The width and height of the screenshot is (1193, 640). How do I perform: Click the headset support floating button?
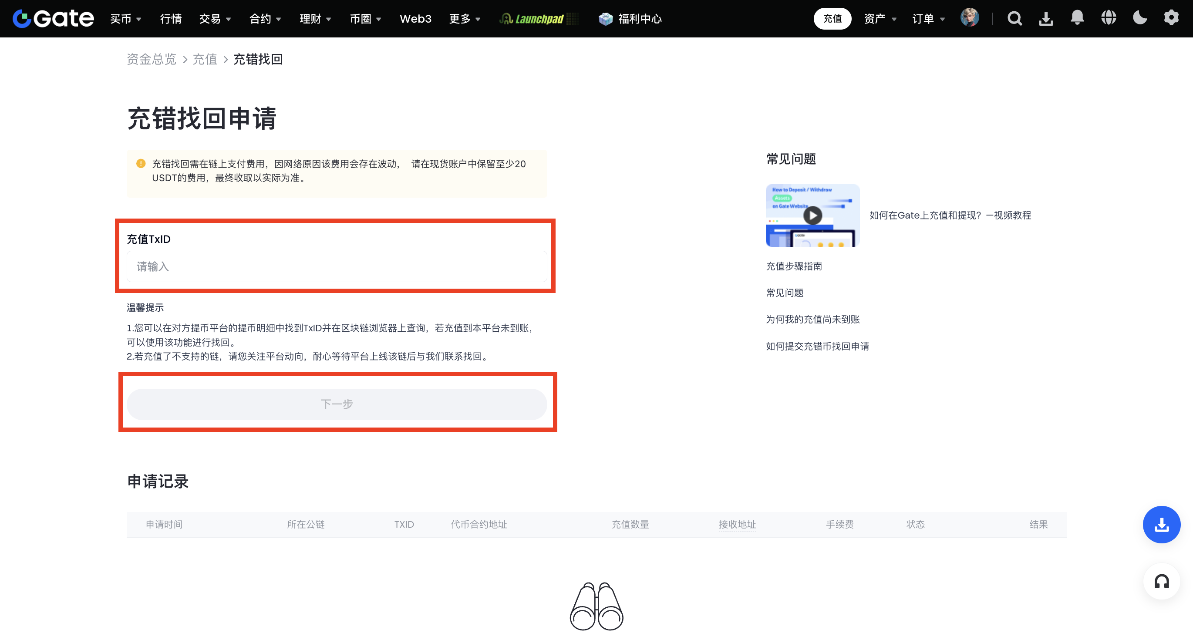[1161, 582]
